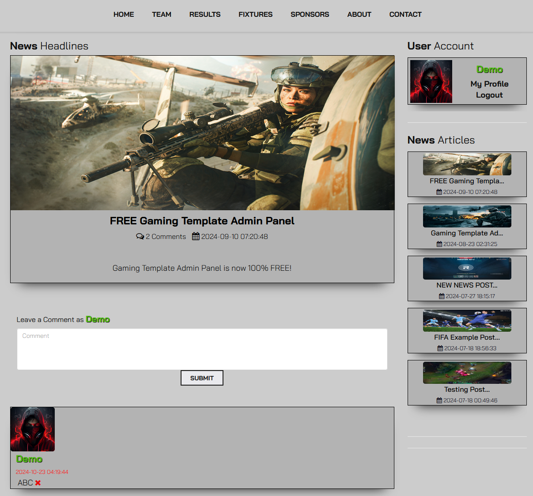Click calendar icon beside headline date
Image resolution: width=533 pixels, height=496 pixels.
click(x=196, y=237)
